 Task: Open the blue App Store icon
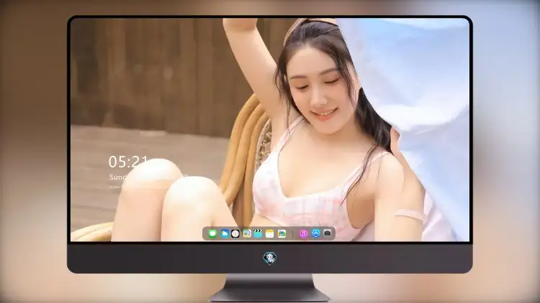coord(316,233)
